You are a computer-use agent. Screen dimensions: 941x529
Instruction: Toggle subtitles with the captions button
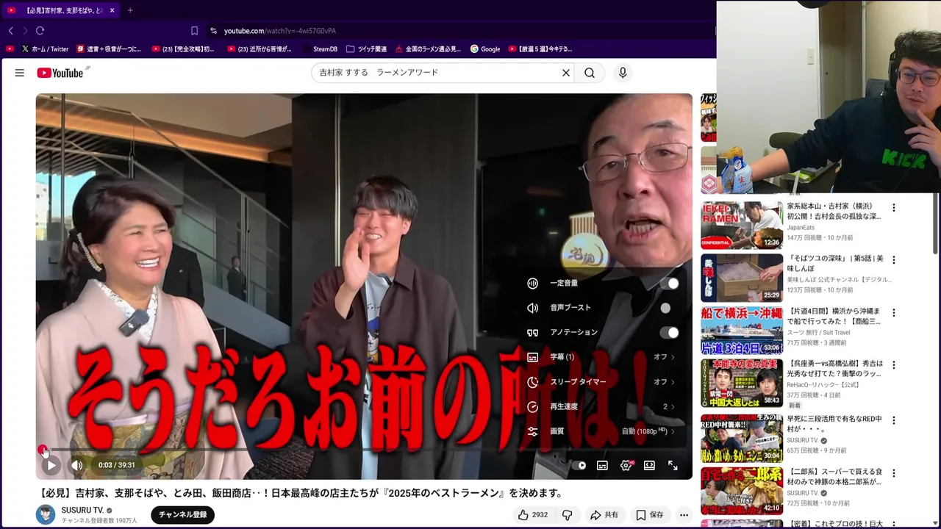click(x=602, y=465)
